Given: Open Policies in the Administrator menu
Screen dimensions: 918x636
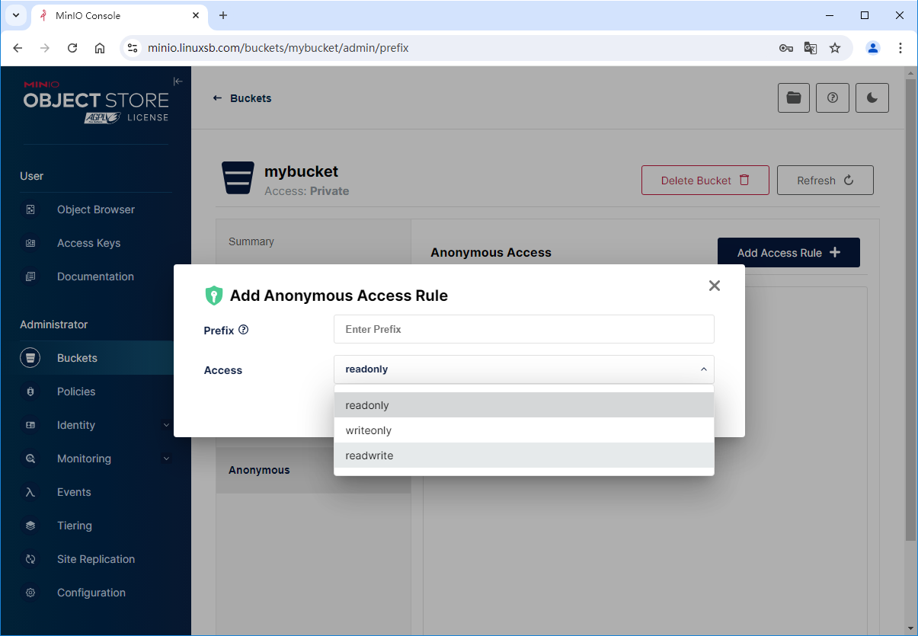Looking at the screenshot, I should 76,392.
